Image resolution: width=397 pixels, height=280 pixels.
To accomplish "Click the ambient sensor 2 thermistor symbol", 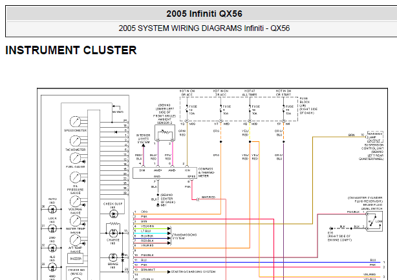I will pos(165,132).
